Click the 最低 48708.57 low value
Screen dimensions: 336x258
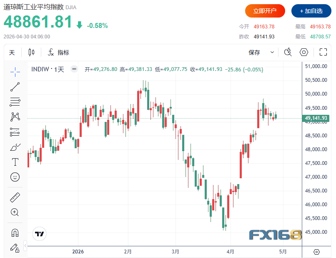[313, 37]
